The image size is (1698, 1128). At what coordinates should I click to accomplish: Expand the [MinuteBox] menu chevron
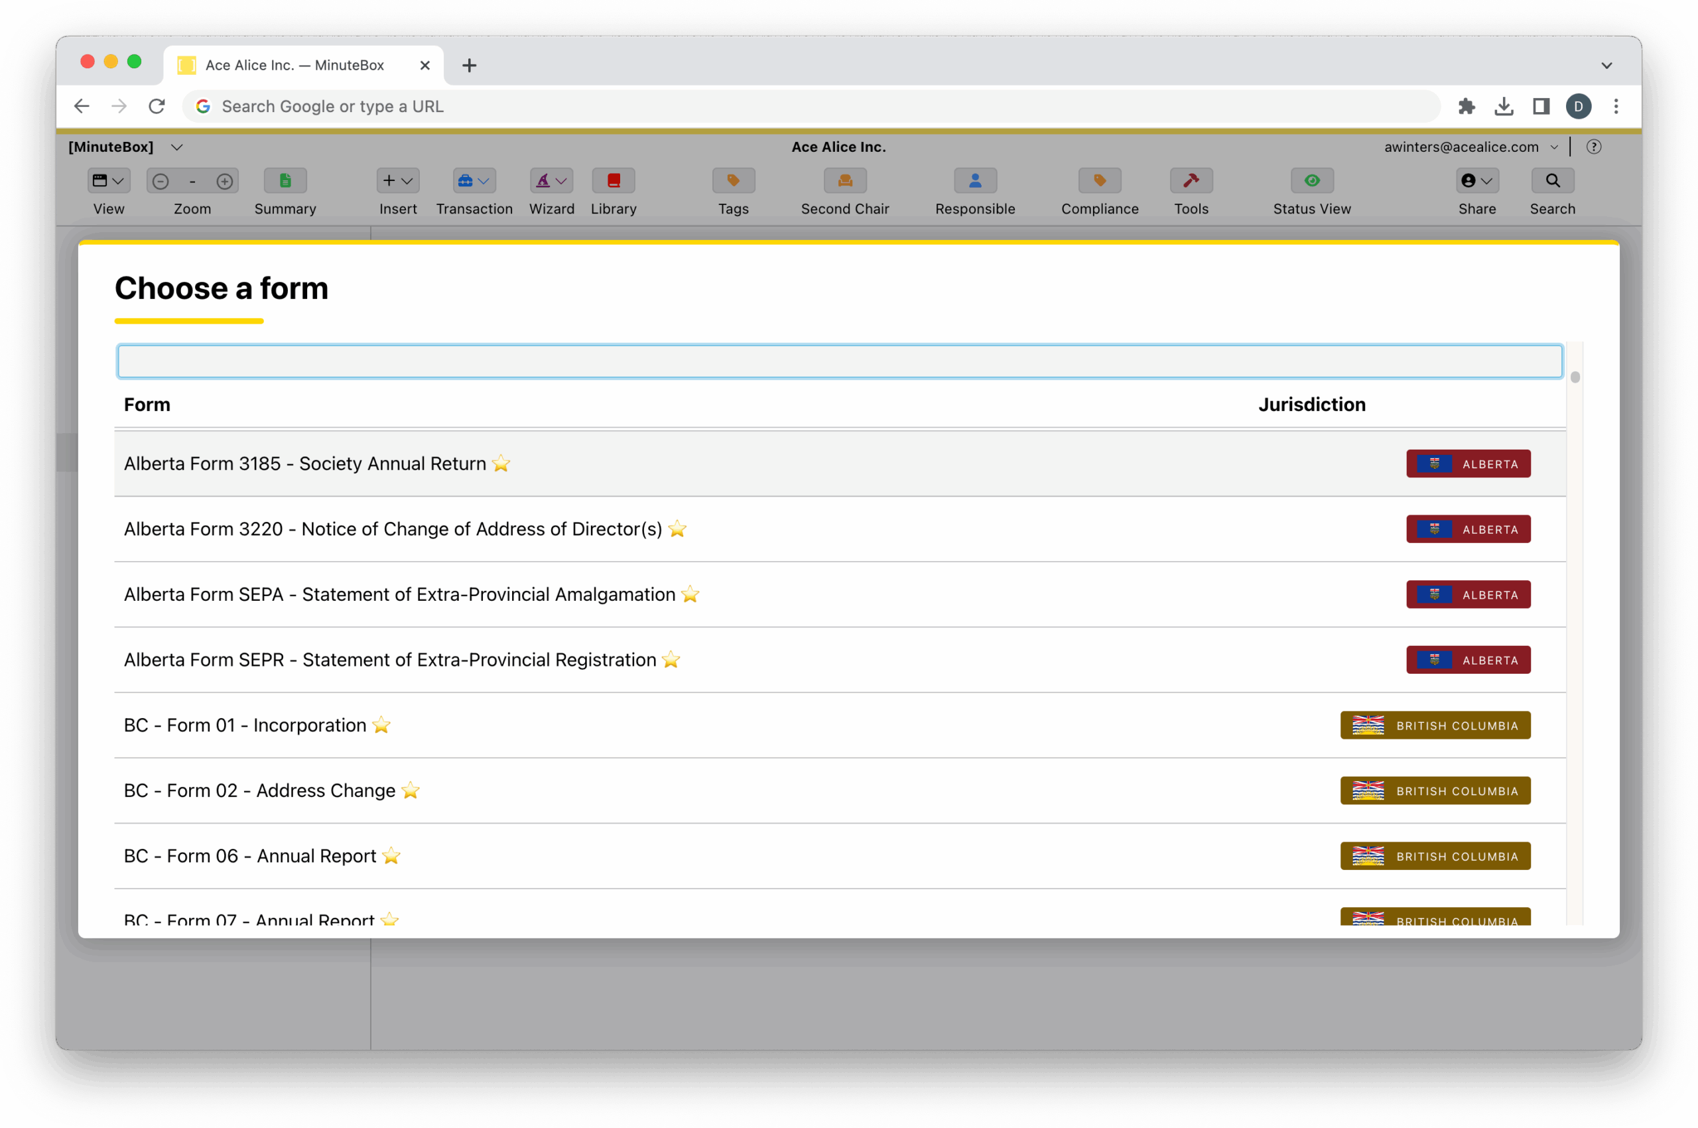(177, 147)
